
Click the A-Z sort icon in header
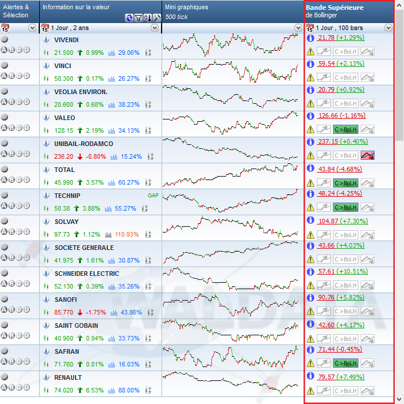point(148,18)
